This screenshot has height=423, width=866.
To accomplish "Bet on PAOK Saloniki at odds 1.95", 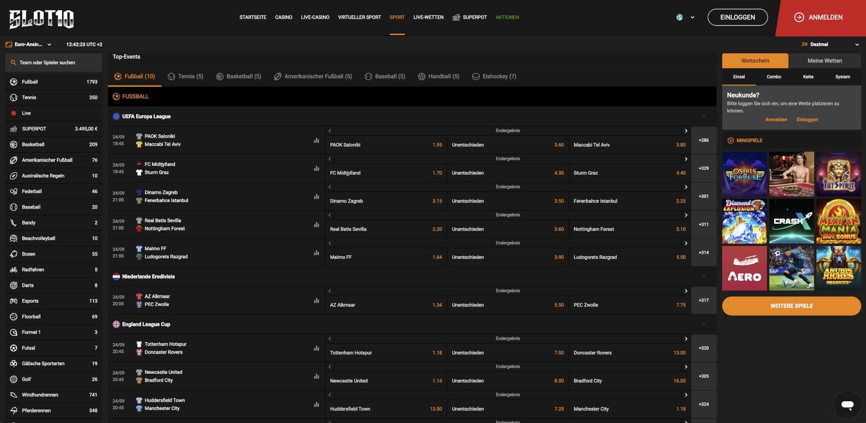I will pos(386,145).
